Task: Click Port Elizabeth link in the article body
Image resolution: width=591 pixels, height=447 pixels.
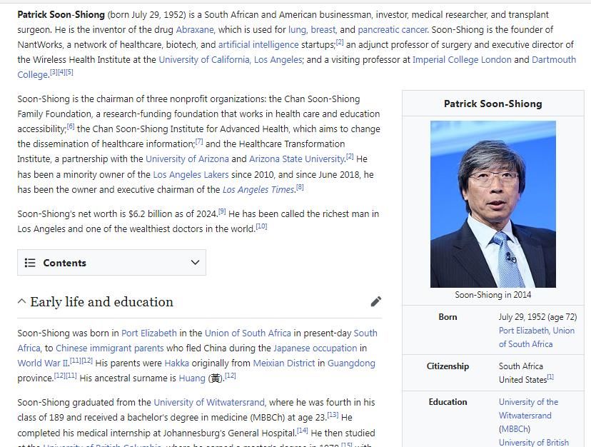Action: 149,333
